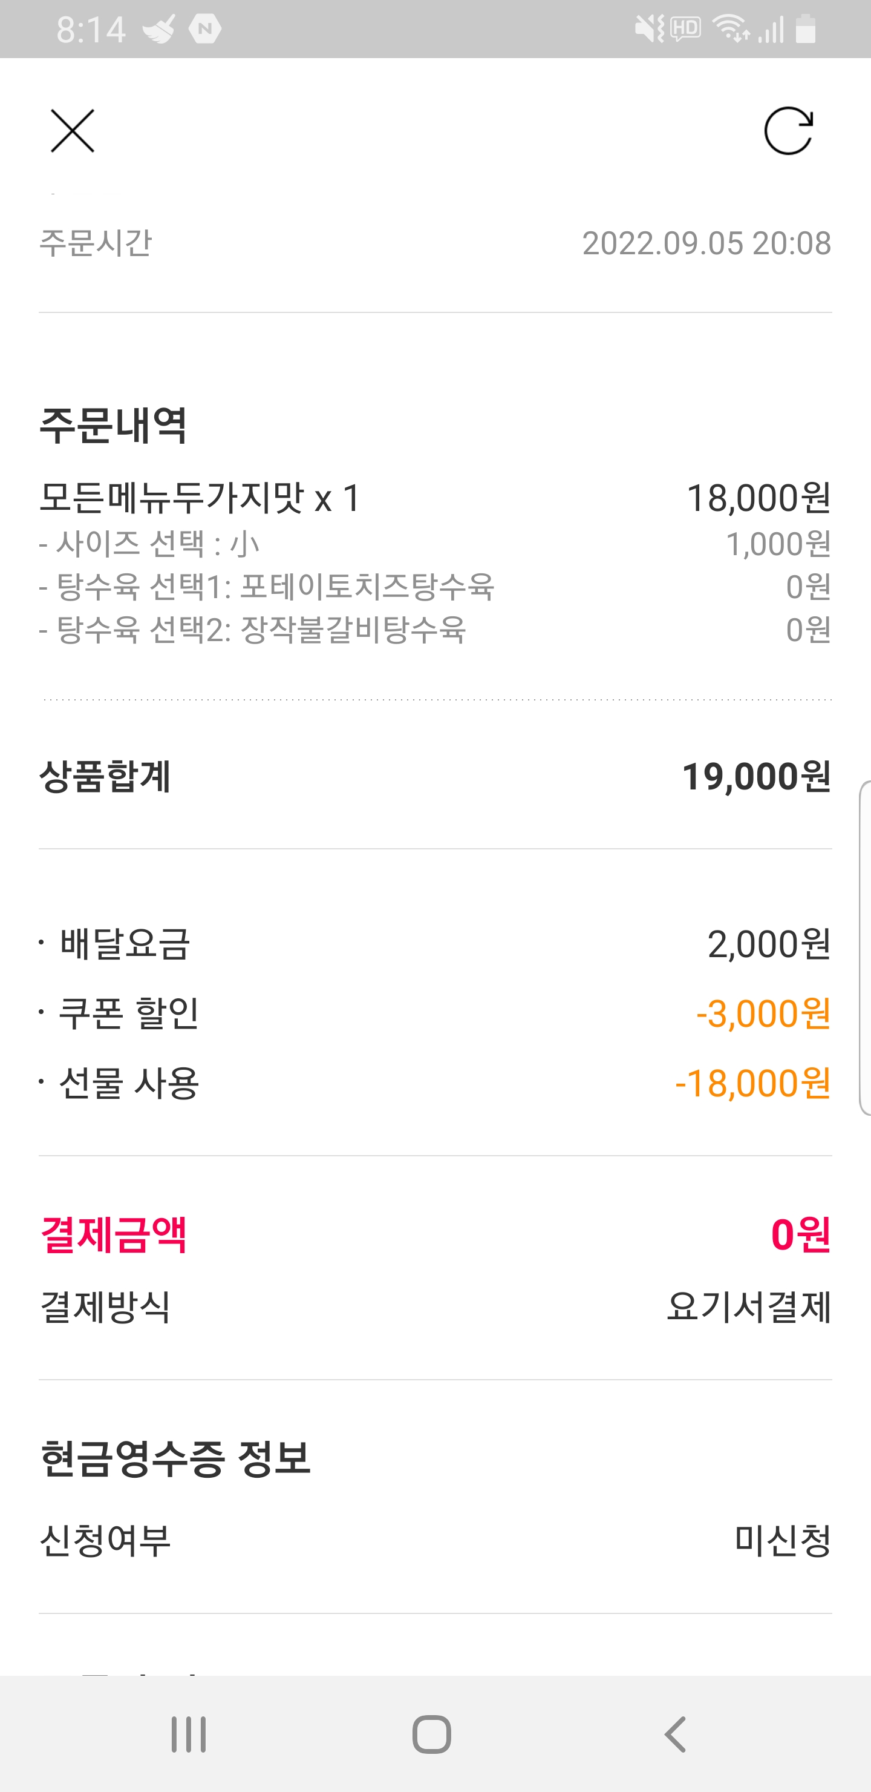Tap the 배달요금 2,000원 row
Screen dimensions: 871x1792
pyautogui.click(x=435, y=944)
